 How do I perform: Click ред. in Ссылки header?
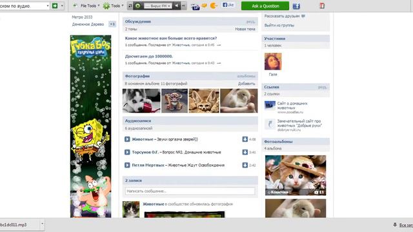pos(322,87)
